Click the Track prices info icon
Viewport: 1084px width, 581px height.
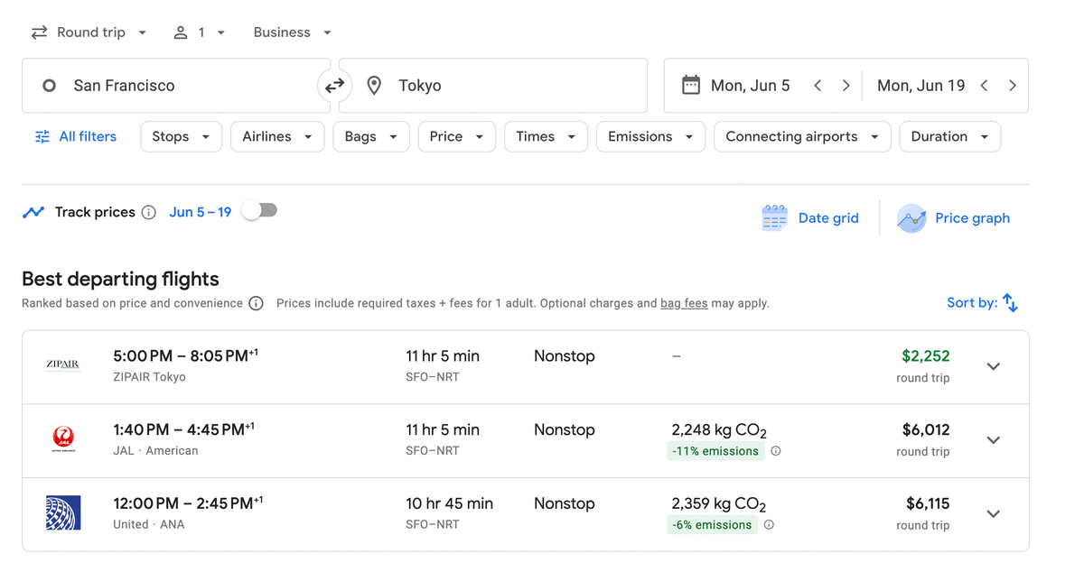click(x=148, y=212)
